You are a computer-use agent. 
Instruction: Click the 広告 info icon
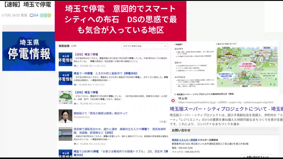(164, 122)
